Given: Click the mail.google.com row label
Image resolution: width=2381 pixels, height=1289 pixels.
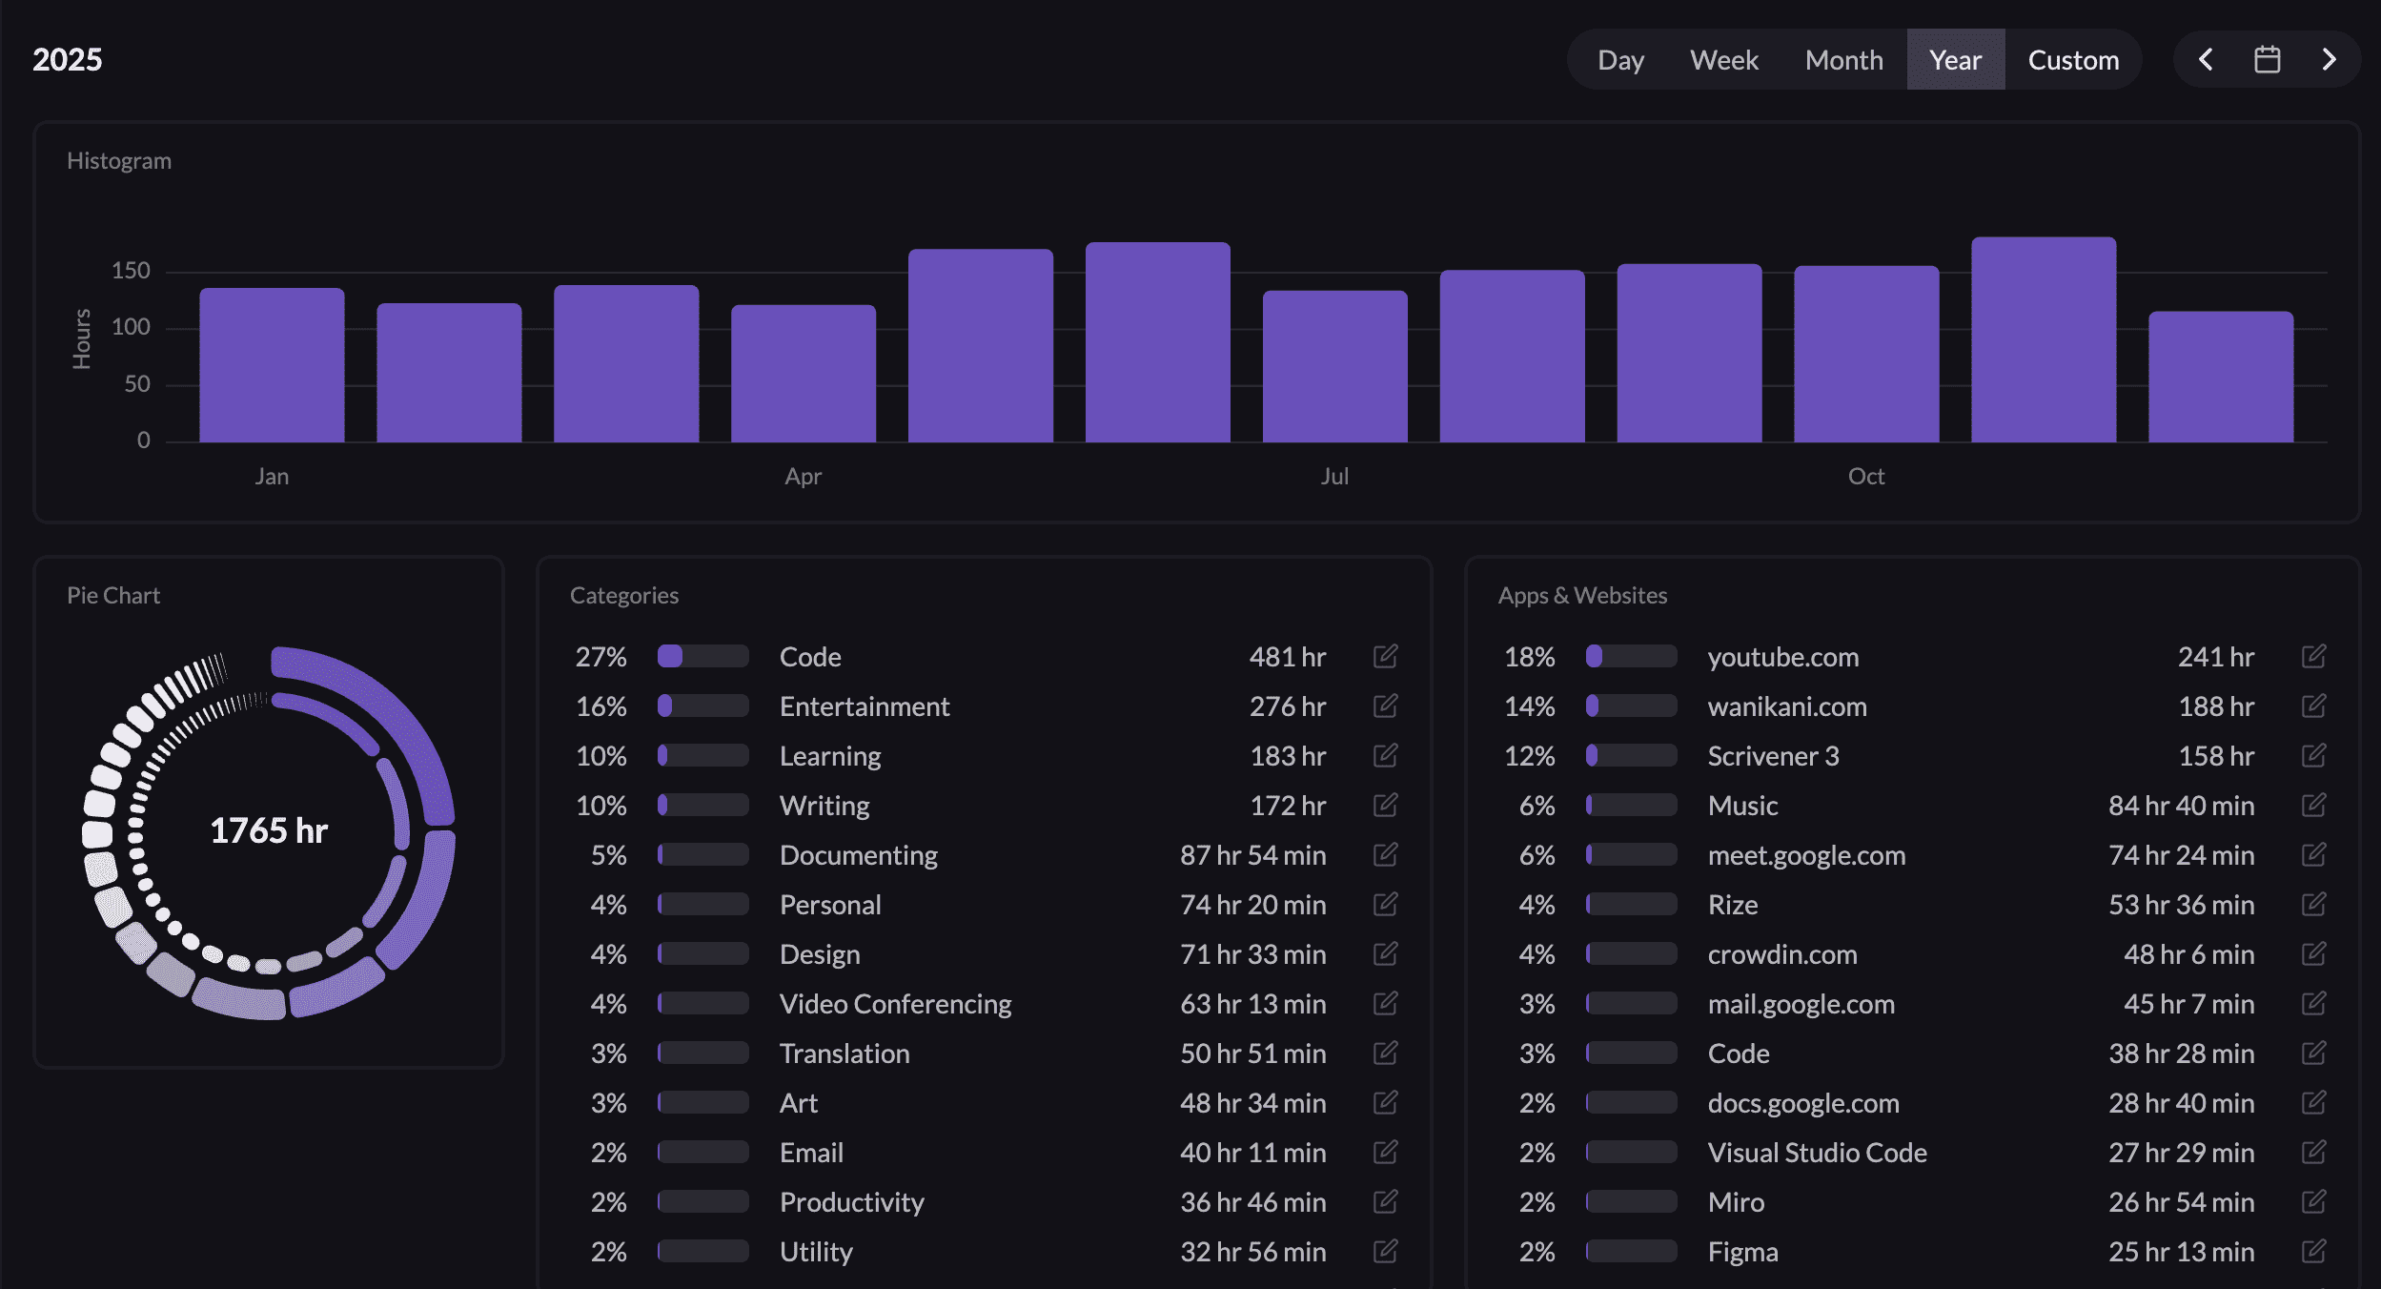Looking at the screenshot, I should click(1801, 1004).
